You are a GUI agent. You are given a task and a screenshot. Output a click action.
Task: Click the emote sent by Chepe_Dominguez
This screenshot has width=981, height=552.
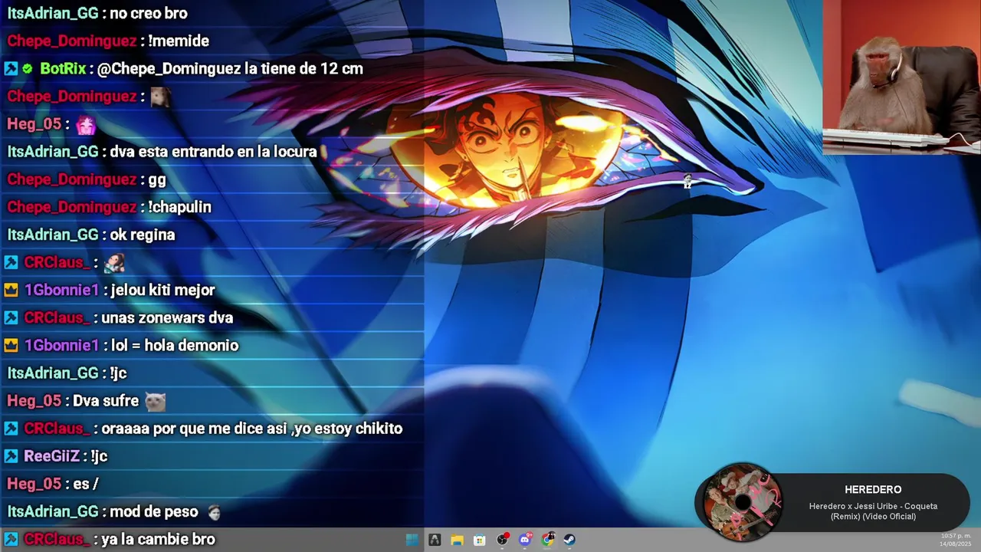pyautogui.click(x=160, y=97)
